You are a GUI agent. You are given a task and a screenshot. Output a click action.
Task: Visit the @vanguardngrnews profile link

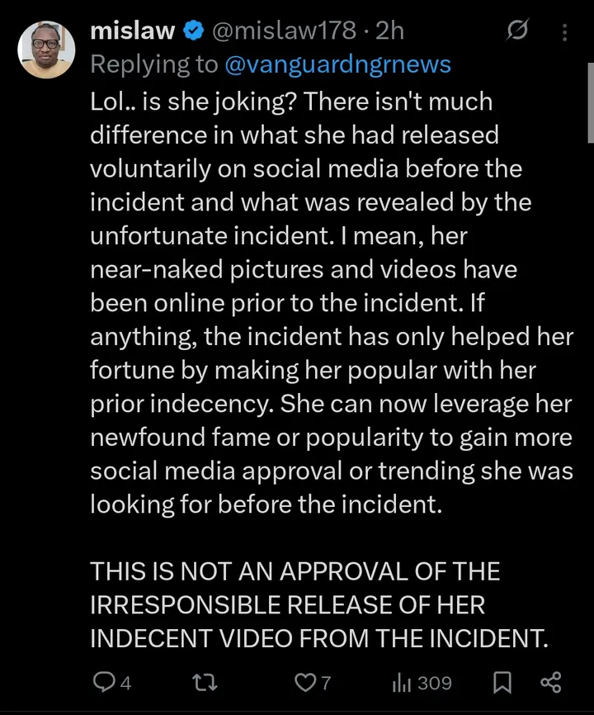(337, 64)
